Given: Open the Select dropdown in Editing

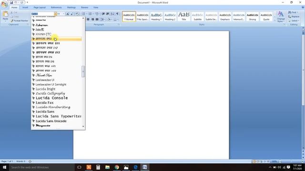Looking at the screenshot, I should coord(294,20).
